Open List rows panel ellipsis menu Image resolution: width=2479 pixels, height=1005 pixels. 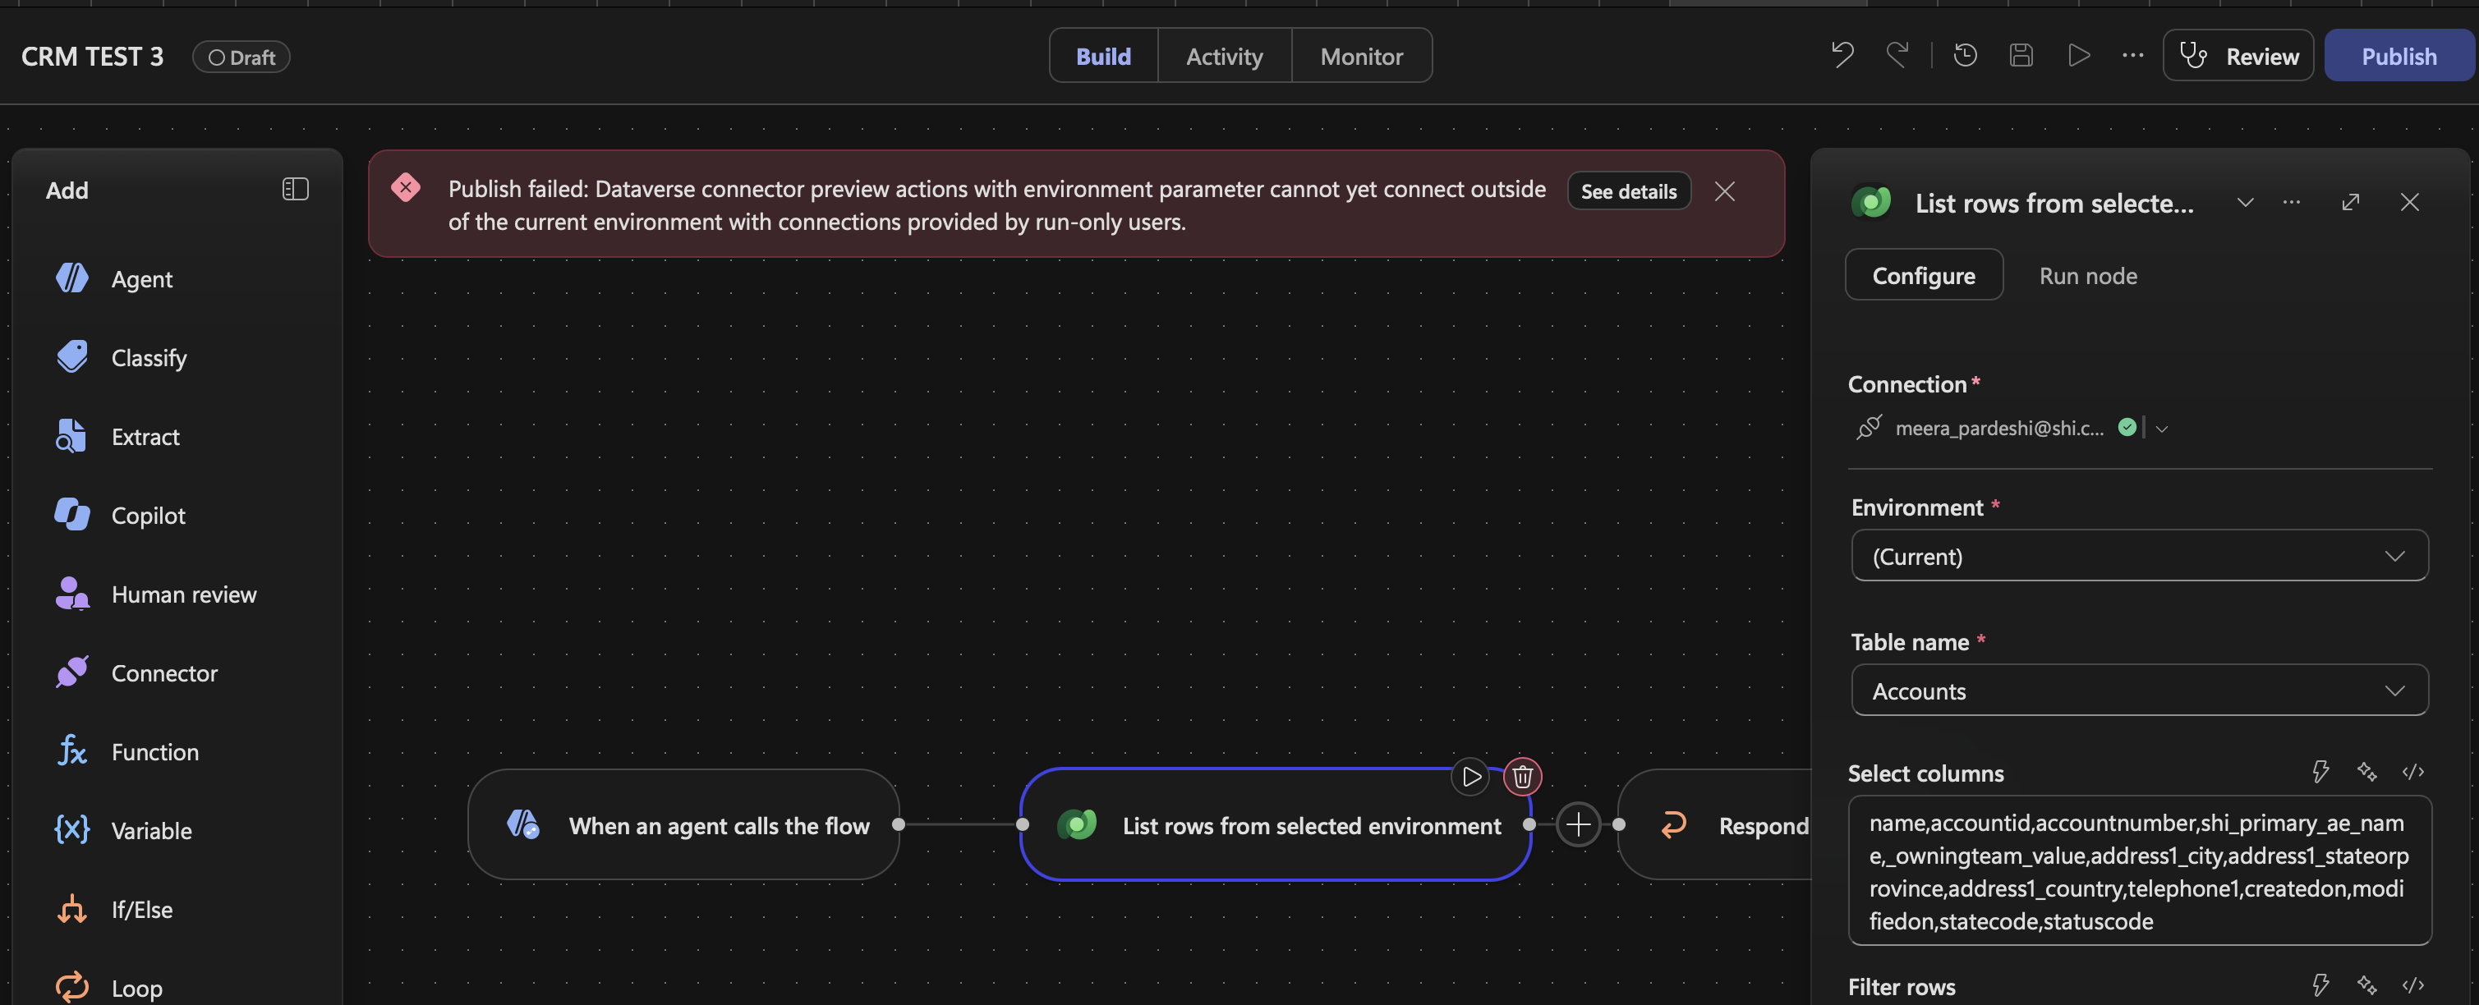click(x=2292, y=202)
